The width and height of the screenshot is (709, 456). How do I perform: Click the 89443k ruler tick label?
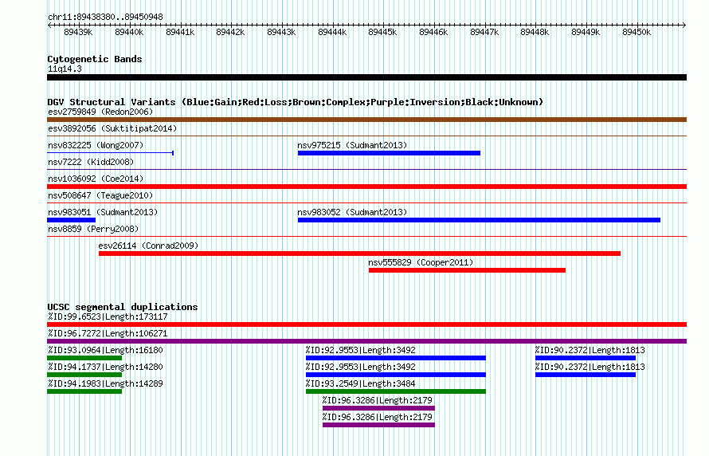click(282, 32)
